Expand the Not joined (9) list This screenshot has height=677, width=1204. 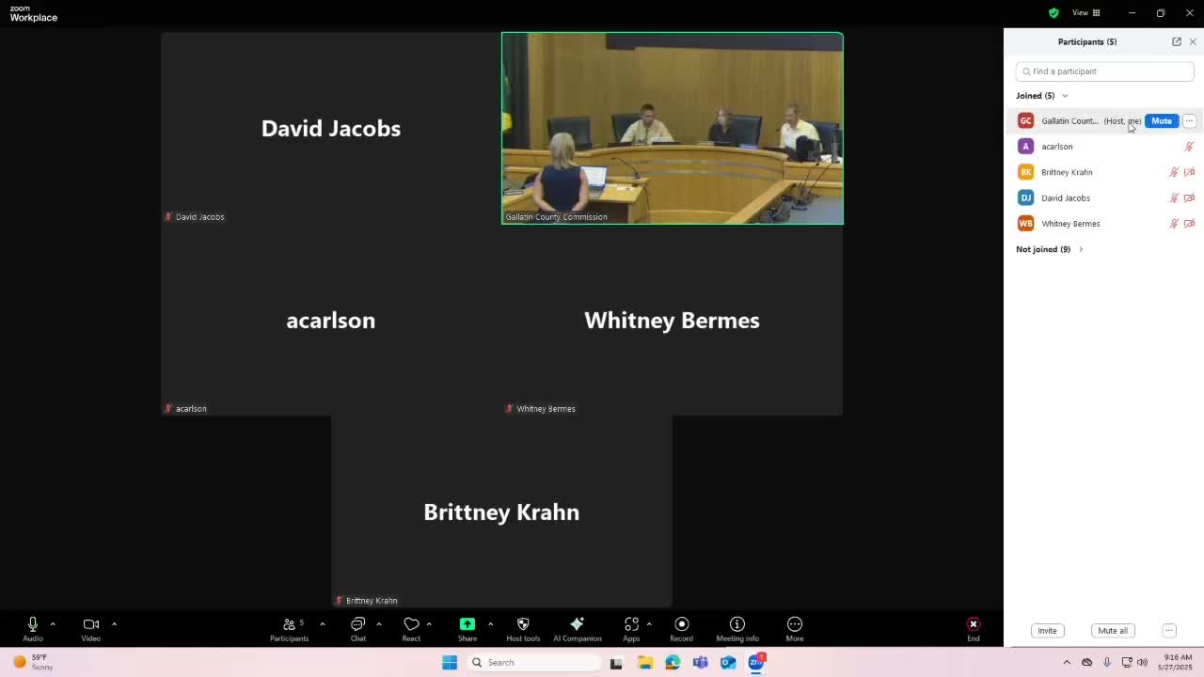tap(1080, 249)
